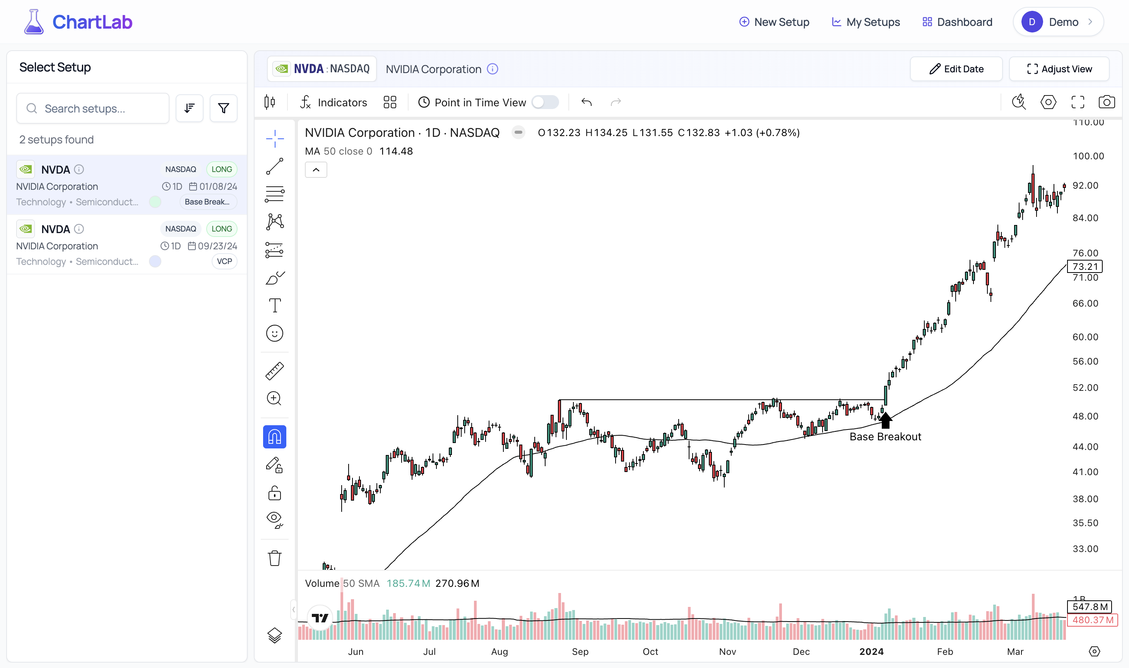Take a chart snapshot with camera
1129x668 pixels.
point(1107,102)
